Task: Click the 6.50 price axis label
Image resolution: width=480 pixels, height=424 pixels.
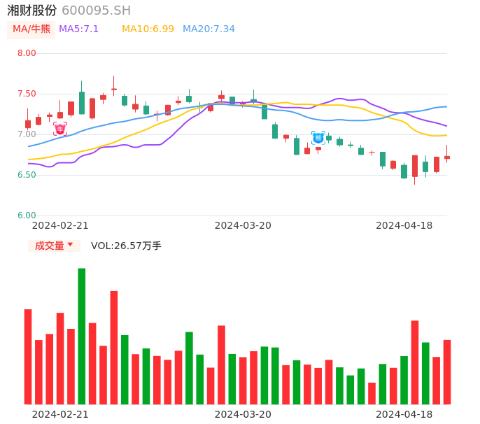Action: 27,175
